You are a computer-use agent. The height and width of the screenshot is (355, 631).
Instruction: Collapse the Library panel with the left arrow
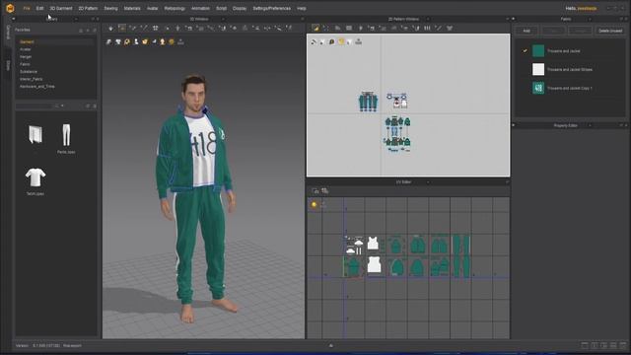coord(13,19)
